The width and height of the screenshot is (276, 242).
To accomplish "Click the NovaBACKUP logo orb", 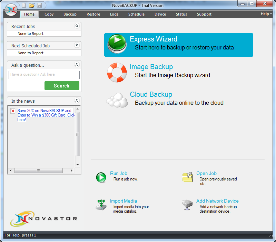I will [x=10, y=10].
